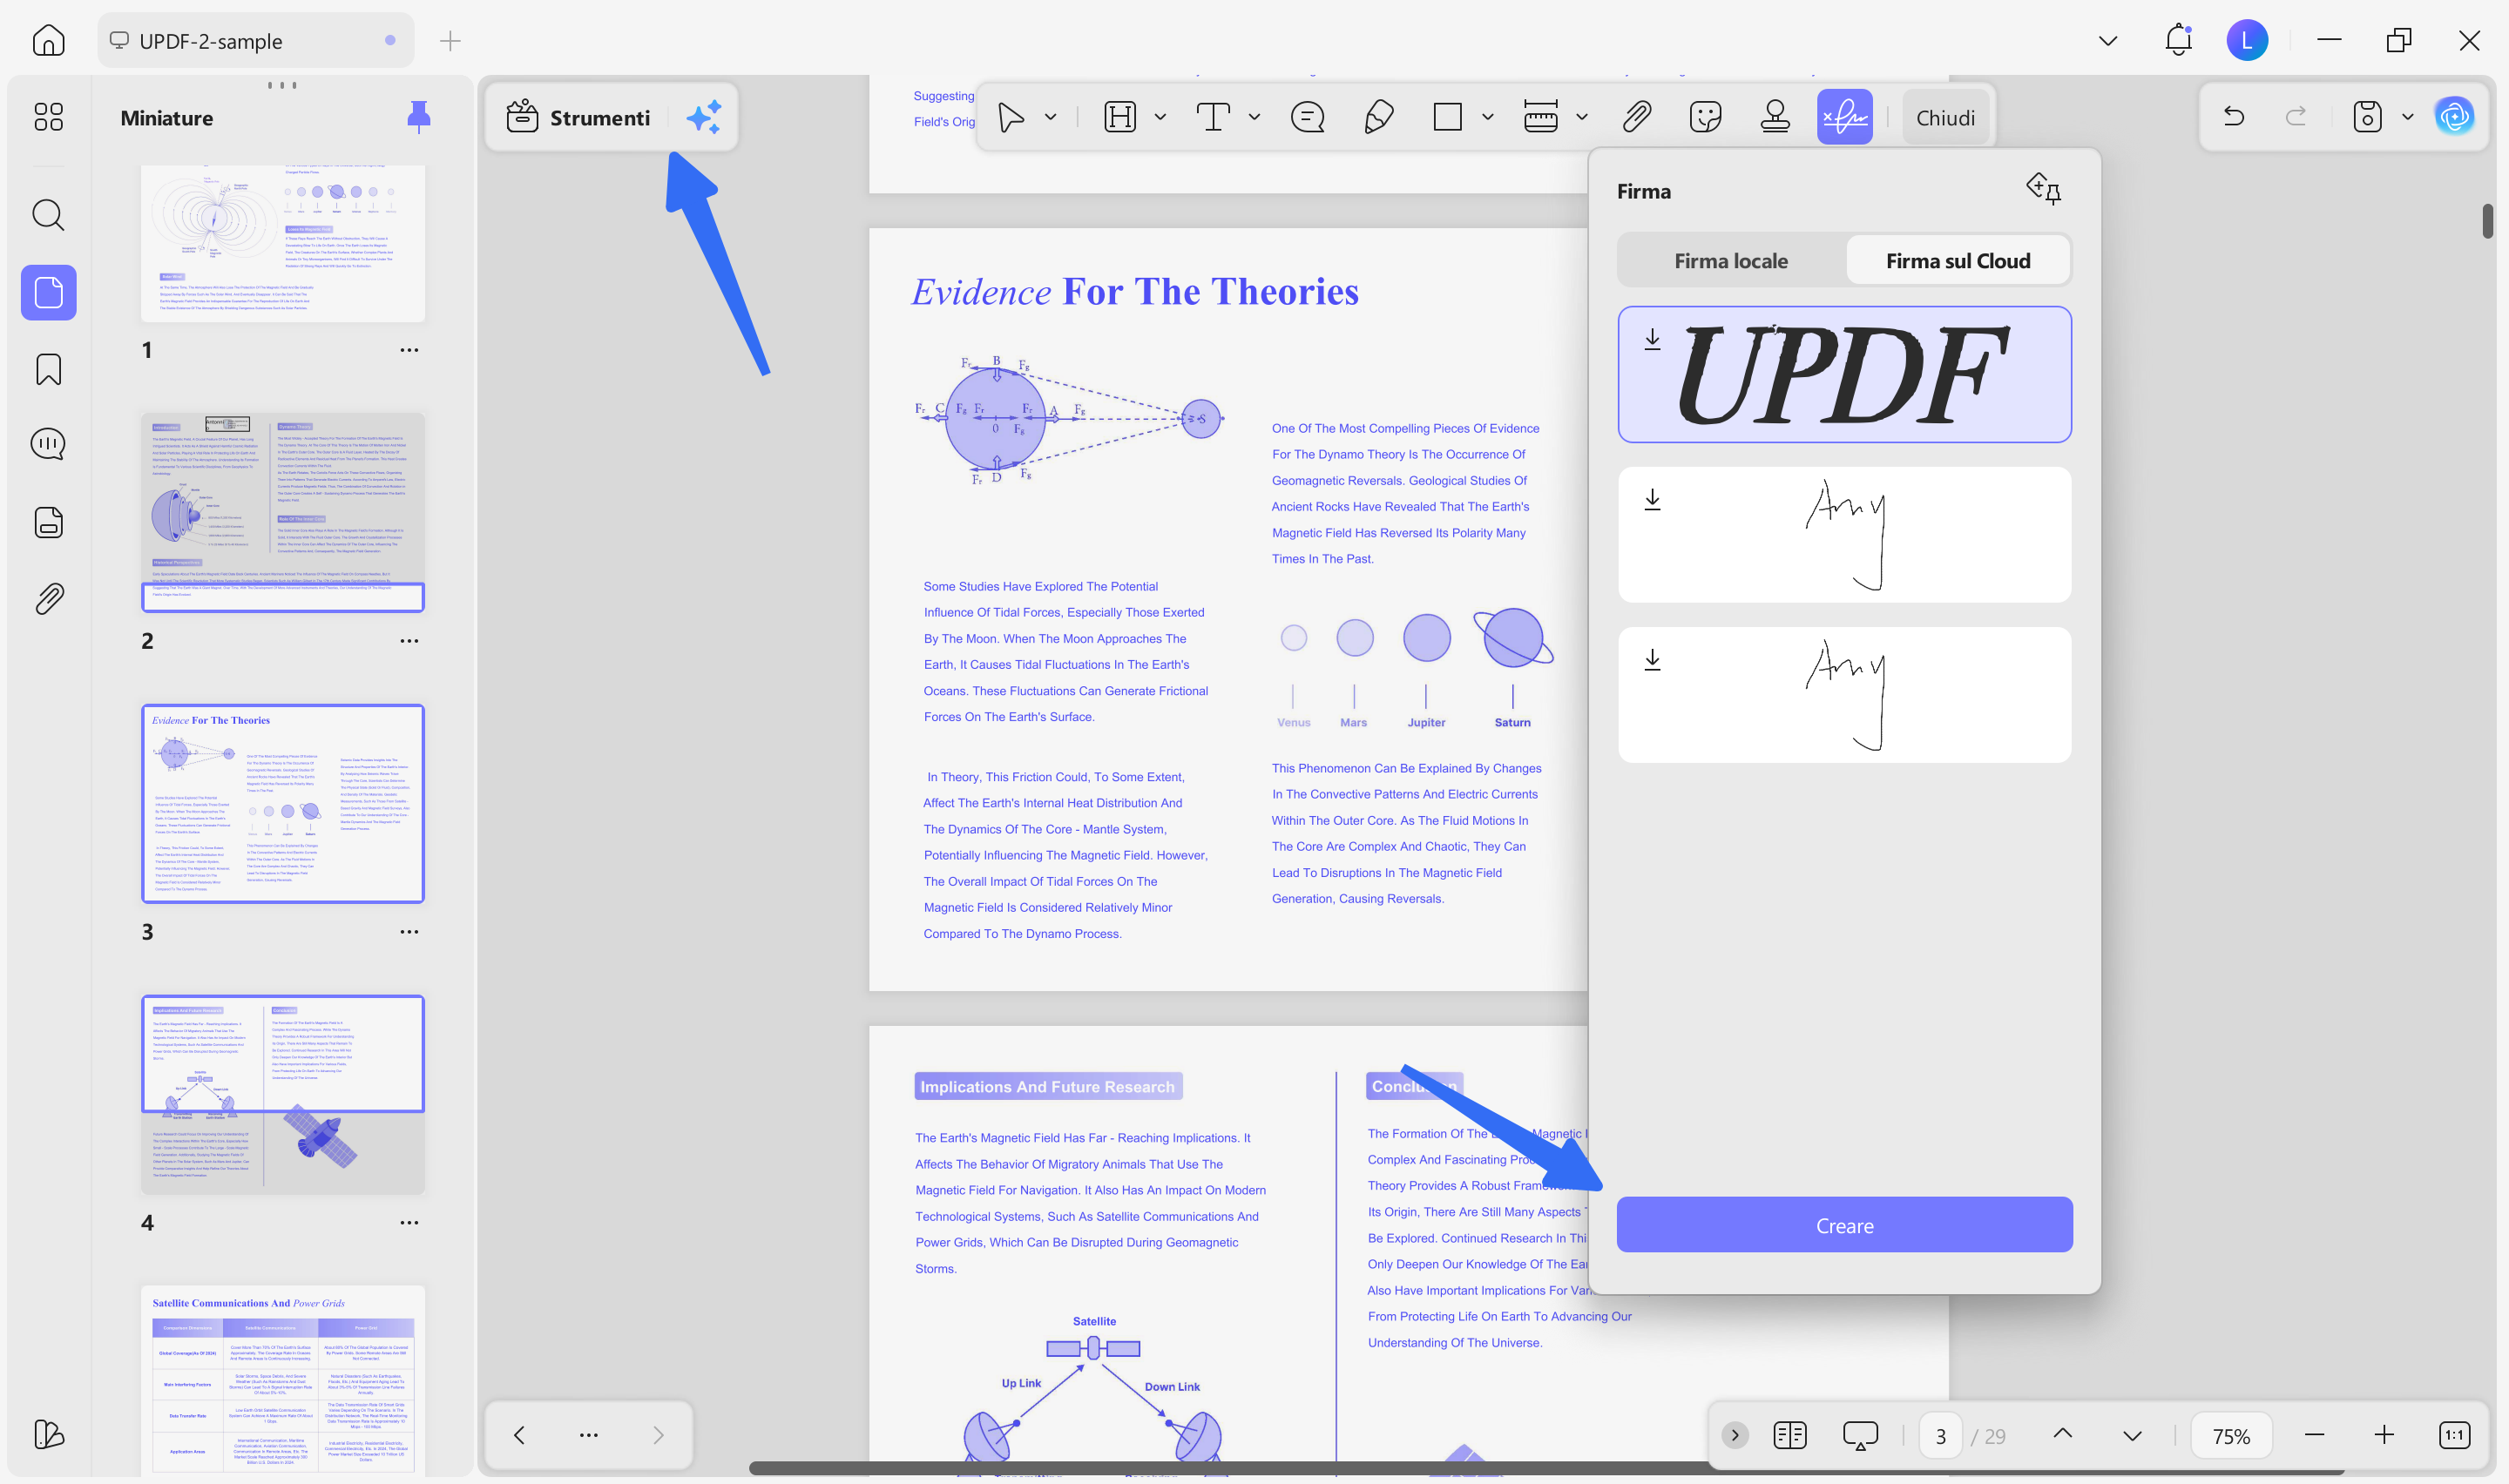This screenshot has height=1484, width=2509.
Task: Select the Rectangle shape tool
Action: (1447, 117)
